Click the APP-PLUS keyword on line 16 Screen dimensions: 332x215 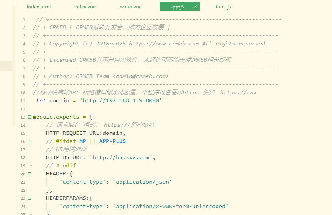[112, 141]
